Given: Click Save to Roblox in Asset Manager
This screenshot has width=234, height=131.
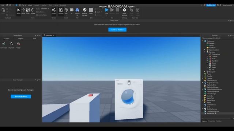Looking at the screenshot, I should (x=21, y=96).
